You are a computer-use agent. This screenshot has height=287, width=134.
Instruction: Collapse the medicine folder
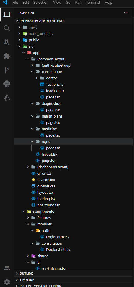point(32,129)
